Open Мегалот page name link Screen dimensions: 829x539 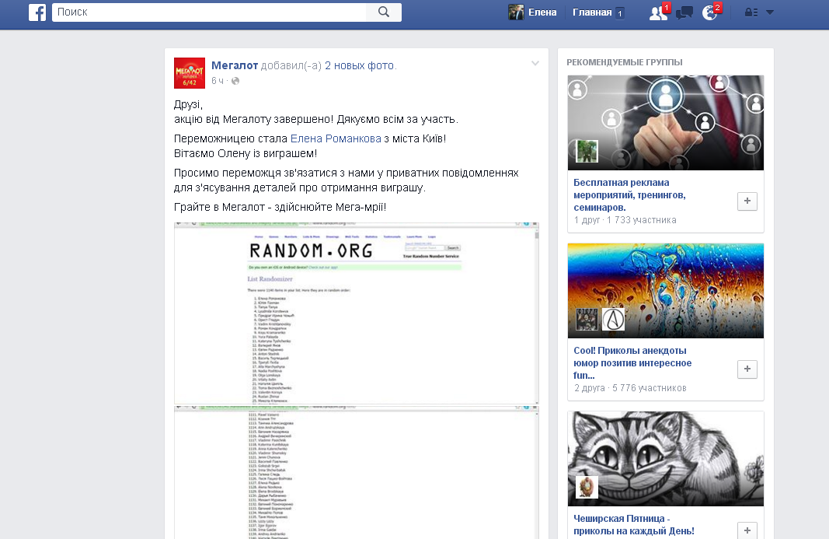click(x=235, y=65)
